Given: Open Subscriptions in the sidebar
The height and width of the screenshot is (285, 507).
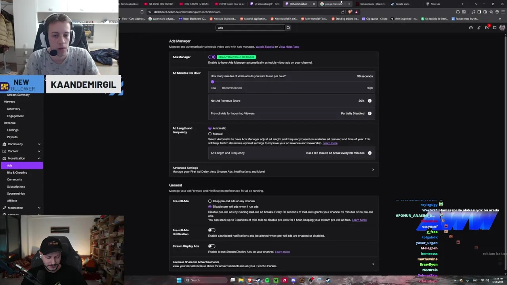Looking at the screenshot, I should point(16,186).
